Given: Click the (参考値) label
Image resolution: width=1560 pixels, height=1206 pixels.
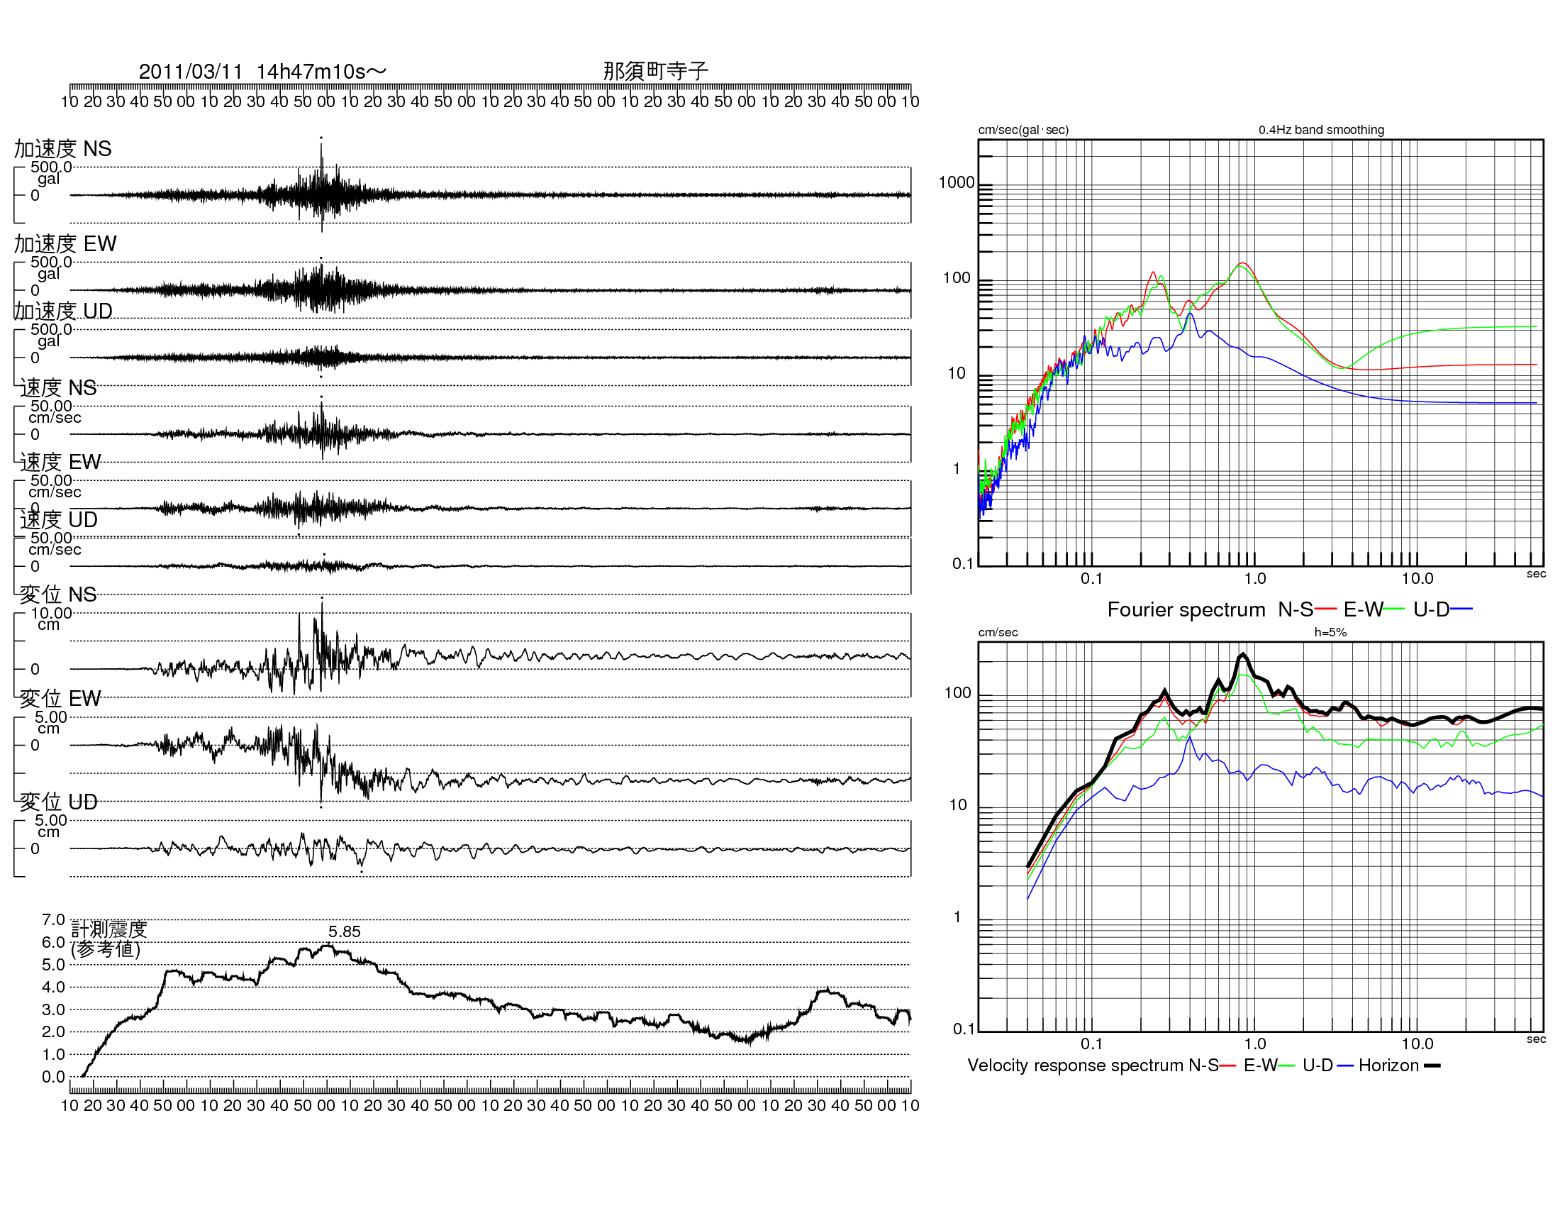Looking at the screenshot, I should coord(106,948).
